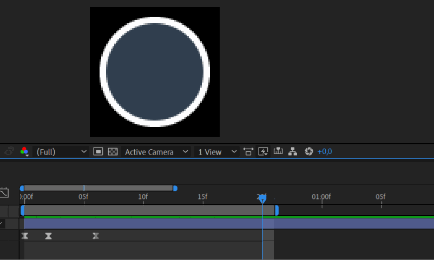Click the Fast Previews lightning icon

(x=264, y=152)
